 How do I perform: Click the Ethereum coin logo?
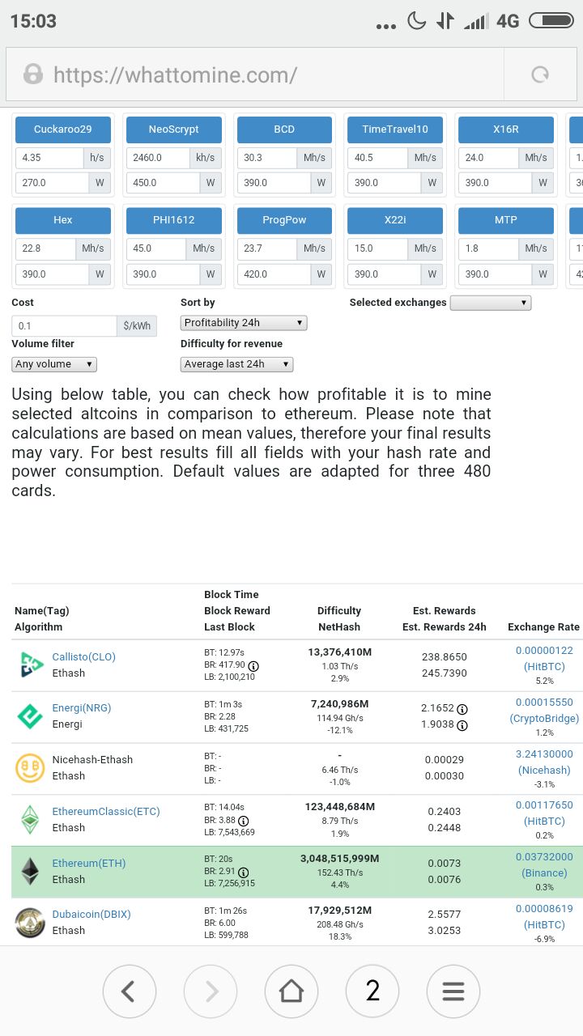point(30,871)
